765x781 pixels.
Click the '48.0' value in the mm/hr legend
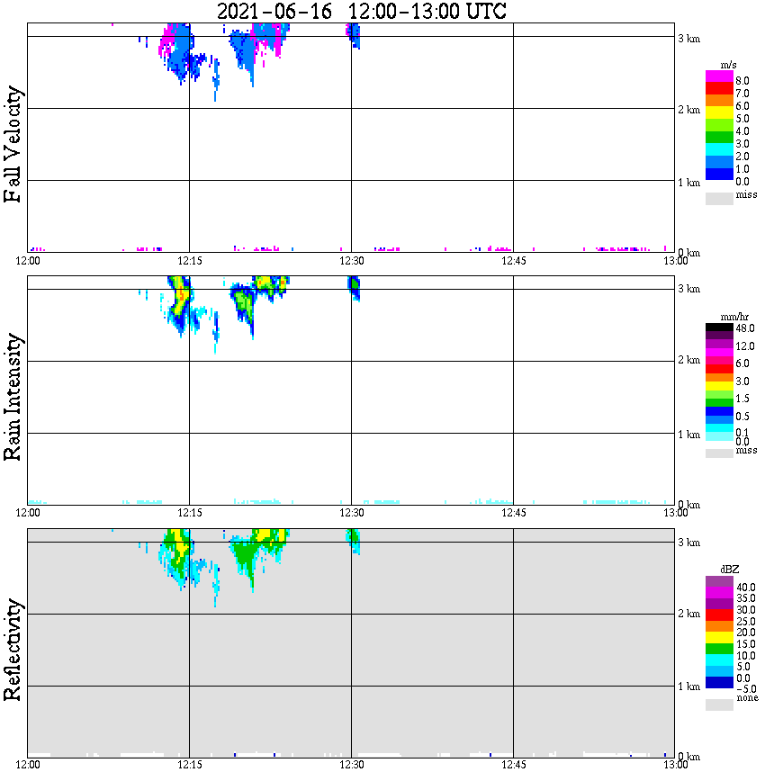pos(744,328)
